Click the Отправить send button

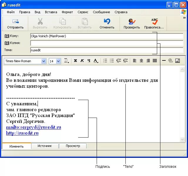pos(15,24)
